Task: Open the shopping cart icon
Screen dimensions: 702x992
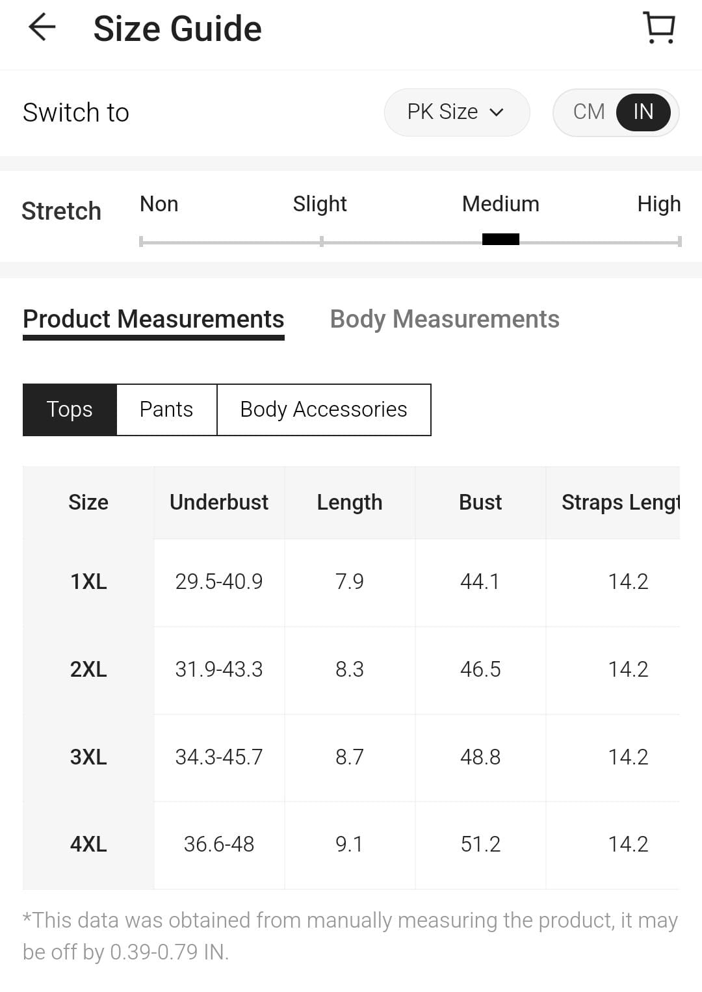Action: coord(659,28)
